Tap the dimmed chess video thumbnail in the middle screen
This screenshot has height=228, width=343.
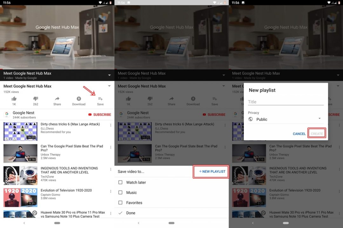pos(135,131)
